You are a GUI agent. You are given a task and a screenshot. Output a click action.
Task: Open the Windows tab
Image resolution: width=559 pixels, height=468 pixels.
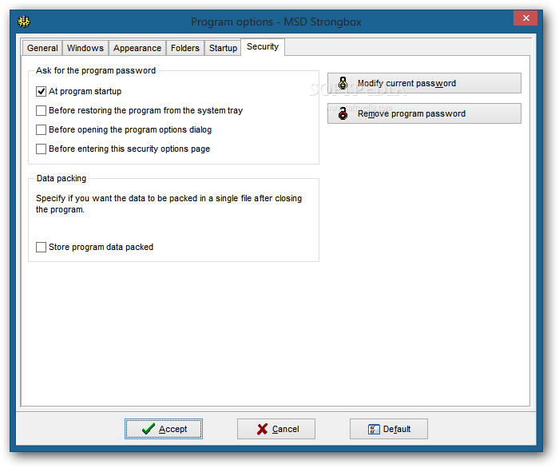coord(85,48)
